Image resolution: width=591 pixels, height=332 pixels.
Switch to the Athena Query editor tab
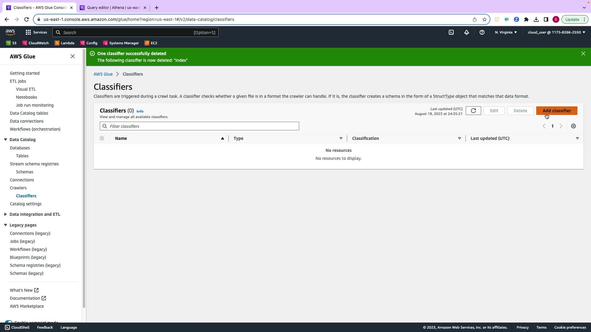click(113, 8)
